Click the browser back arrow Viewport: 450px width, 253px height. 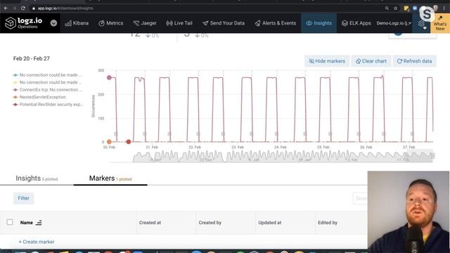tap(6, 8)
